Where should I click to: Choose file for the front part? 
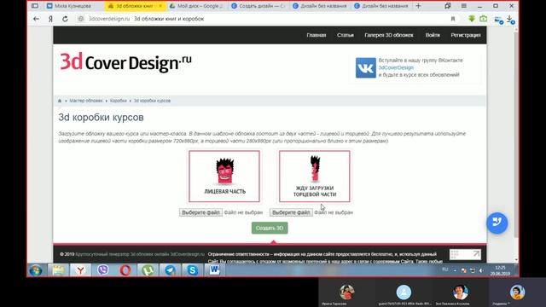pyautogui.click(x=201, y=212)
